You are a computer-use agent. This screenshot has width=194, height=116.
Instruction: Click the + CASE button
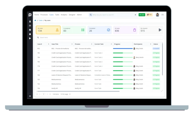pos(142,15)
